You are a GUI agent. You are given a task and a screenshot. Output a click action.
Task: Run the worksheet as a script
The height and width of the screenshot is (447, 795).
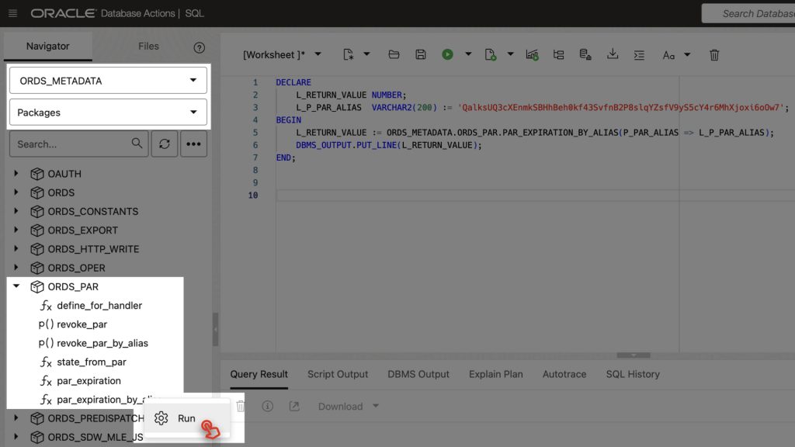[491, 55]
